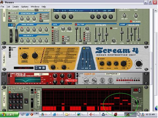The width and height of the screenshot is (158, 118).
Task: Click the COMP-01 Thresh knob
Action: pyautogui.click(x=94, y=80)
